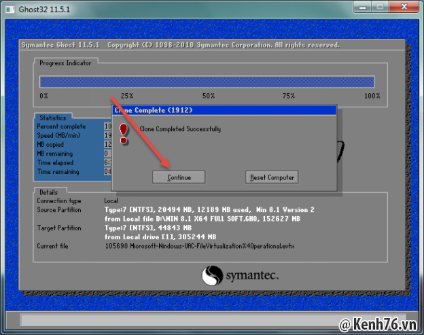Click the 'Speed (MB/min)' statistic label
Screen dimensions: 424x335
click(x=58, y=135)
